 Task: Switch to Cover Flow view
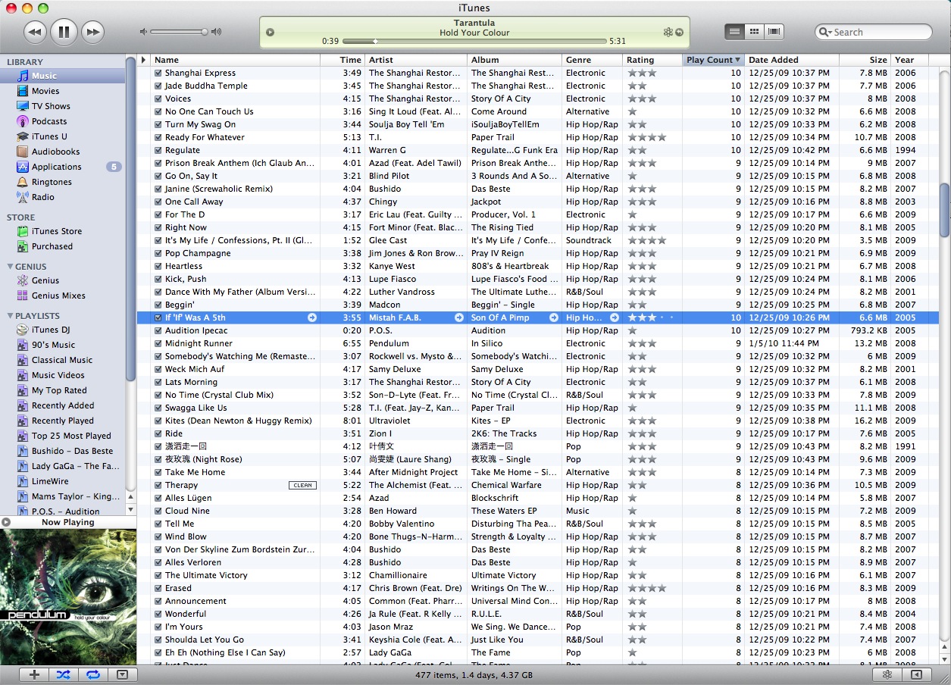coord(774,32)
